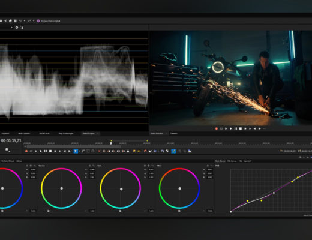Select the Envelope Edit tool
Image resolution: width=312 pixels, height=240 pixels.
(x=83, y=151)
